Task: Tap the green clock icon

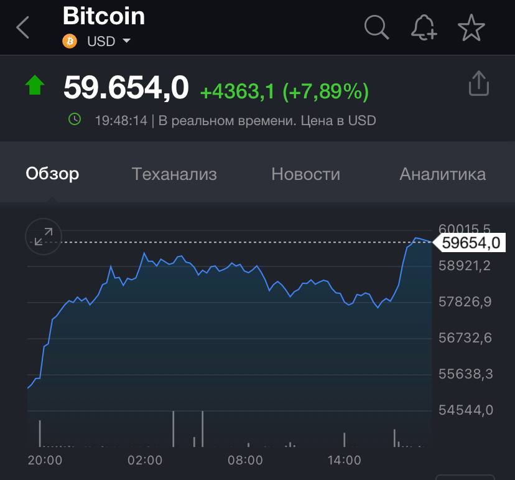Action: 75,119
